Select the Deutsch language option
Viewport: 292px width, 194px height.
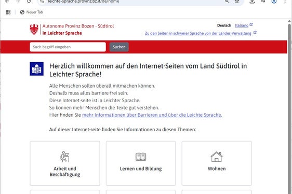(224, 25)
